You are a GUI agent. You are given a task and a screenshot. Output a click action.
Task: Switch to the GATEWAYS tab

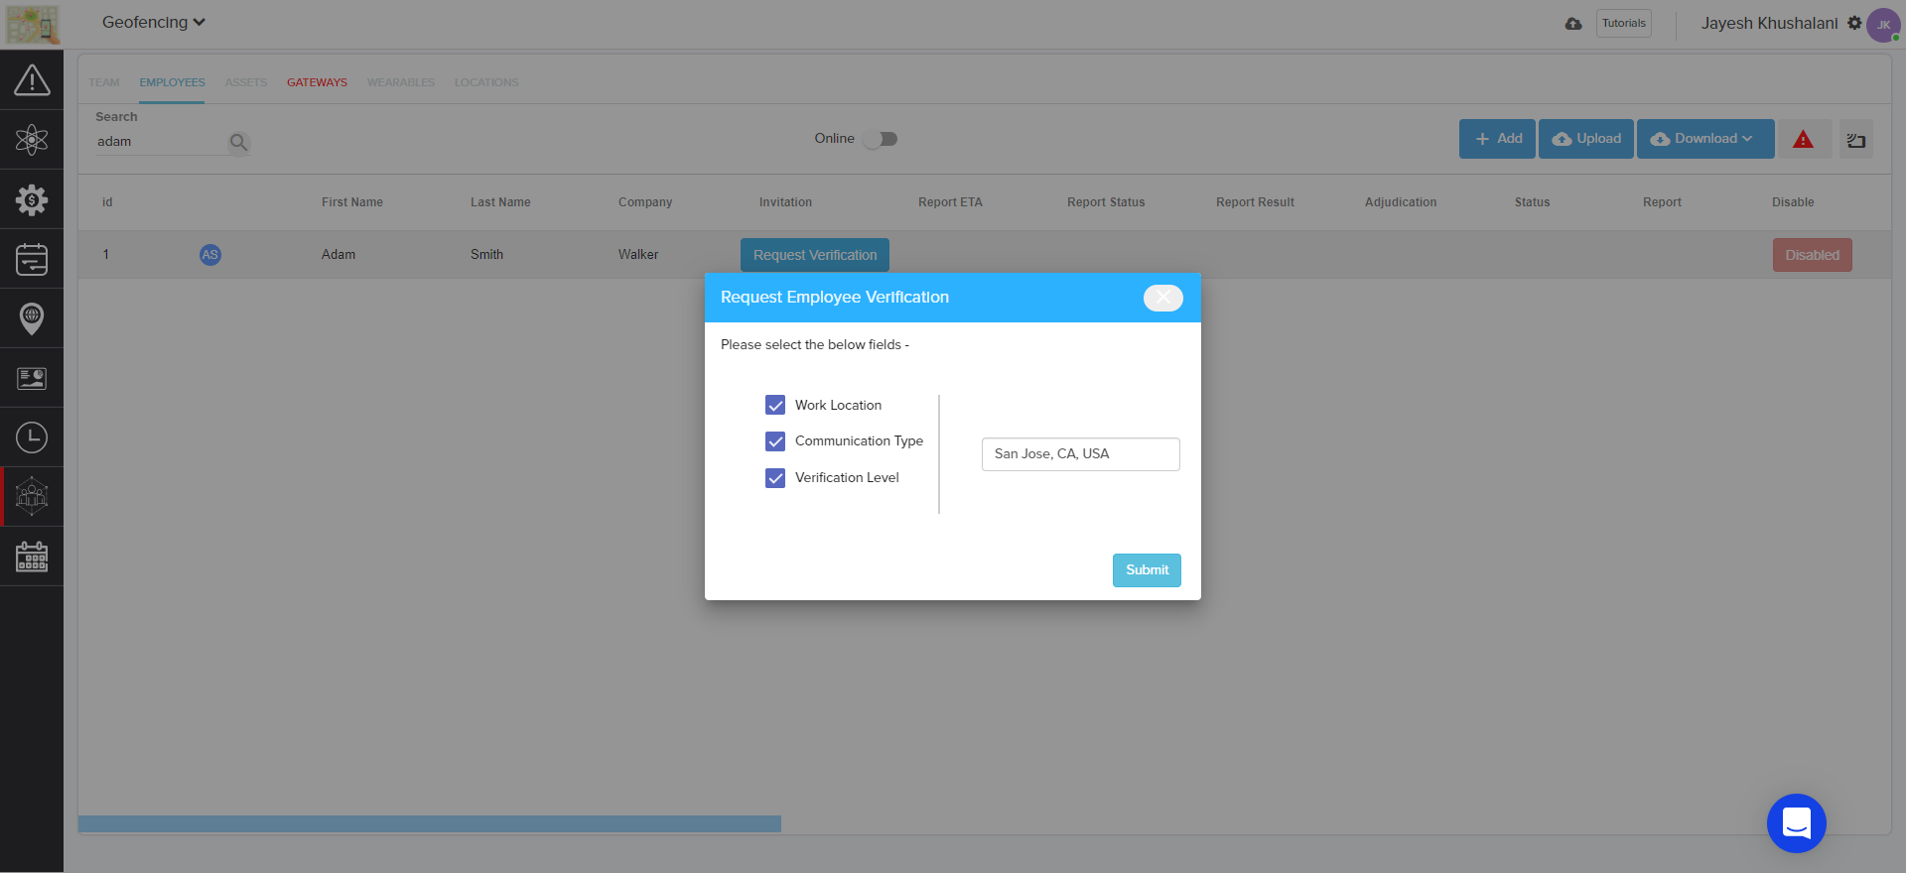pyautogui.click(x=317, y=82)
